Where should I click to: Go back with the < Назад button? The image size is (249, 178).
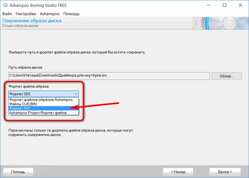tap(178, 172)
